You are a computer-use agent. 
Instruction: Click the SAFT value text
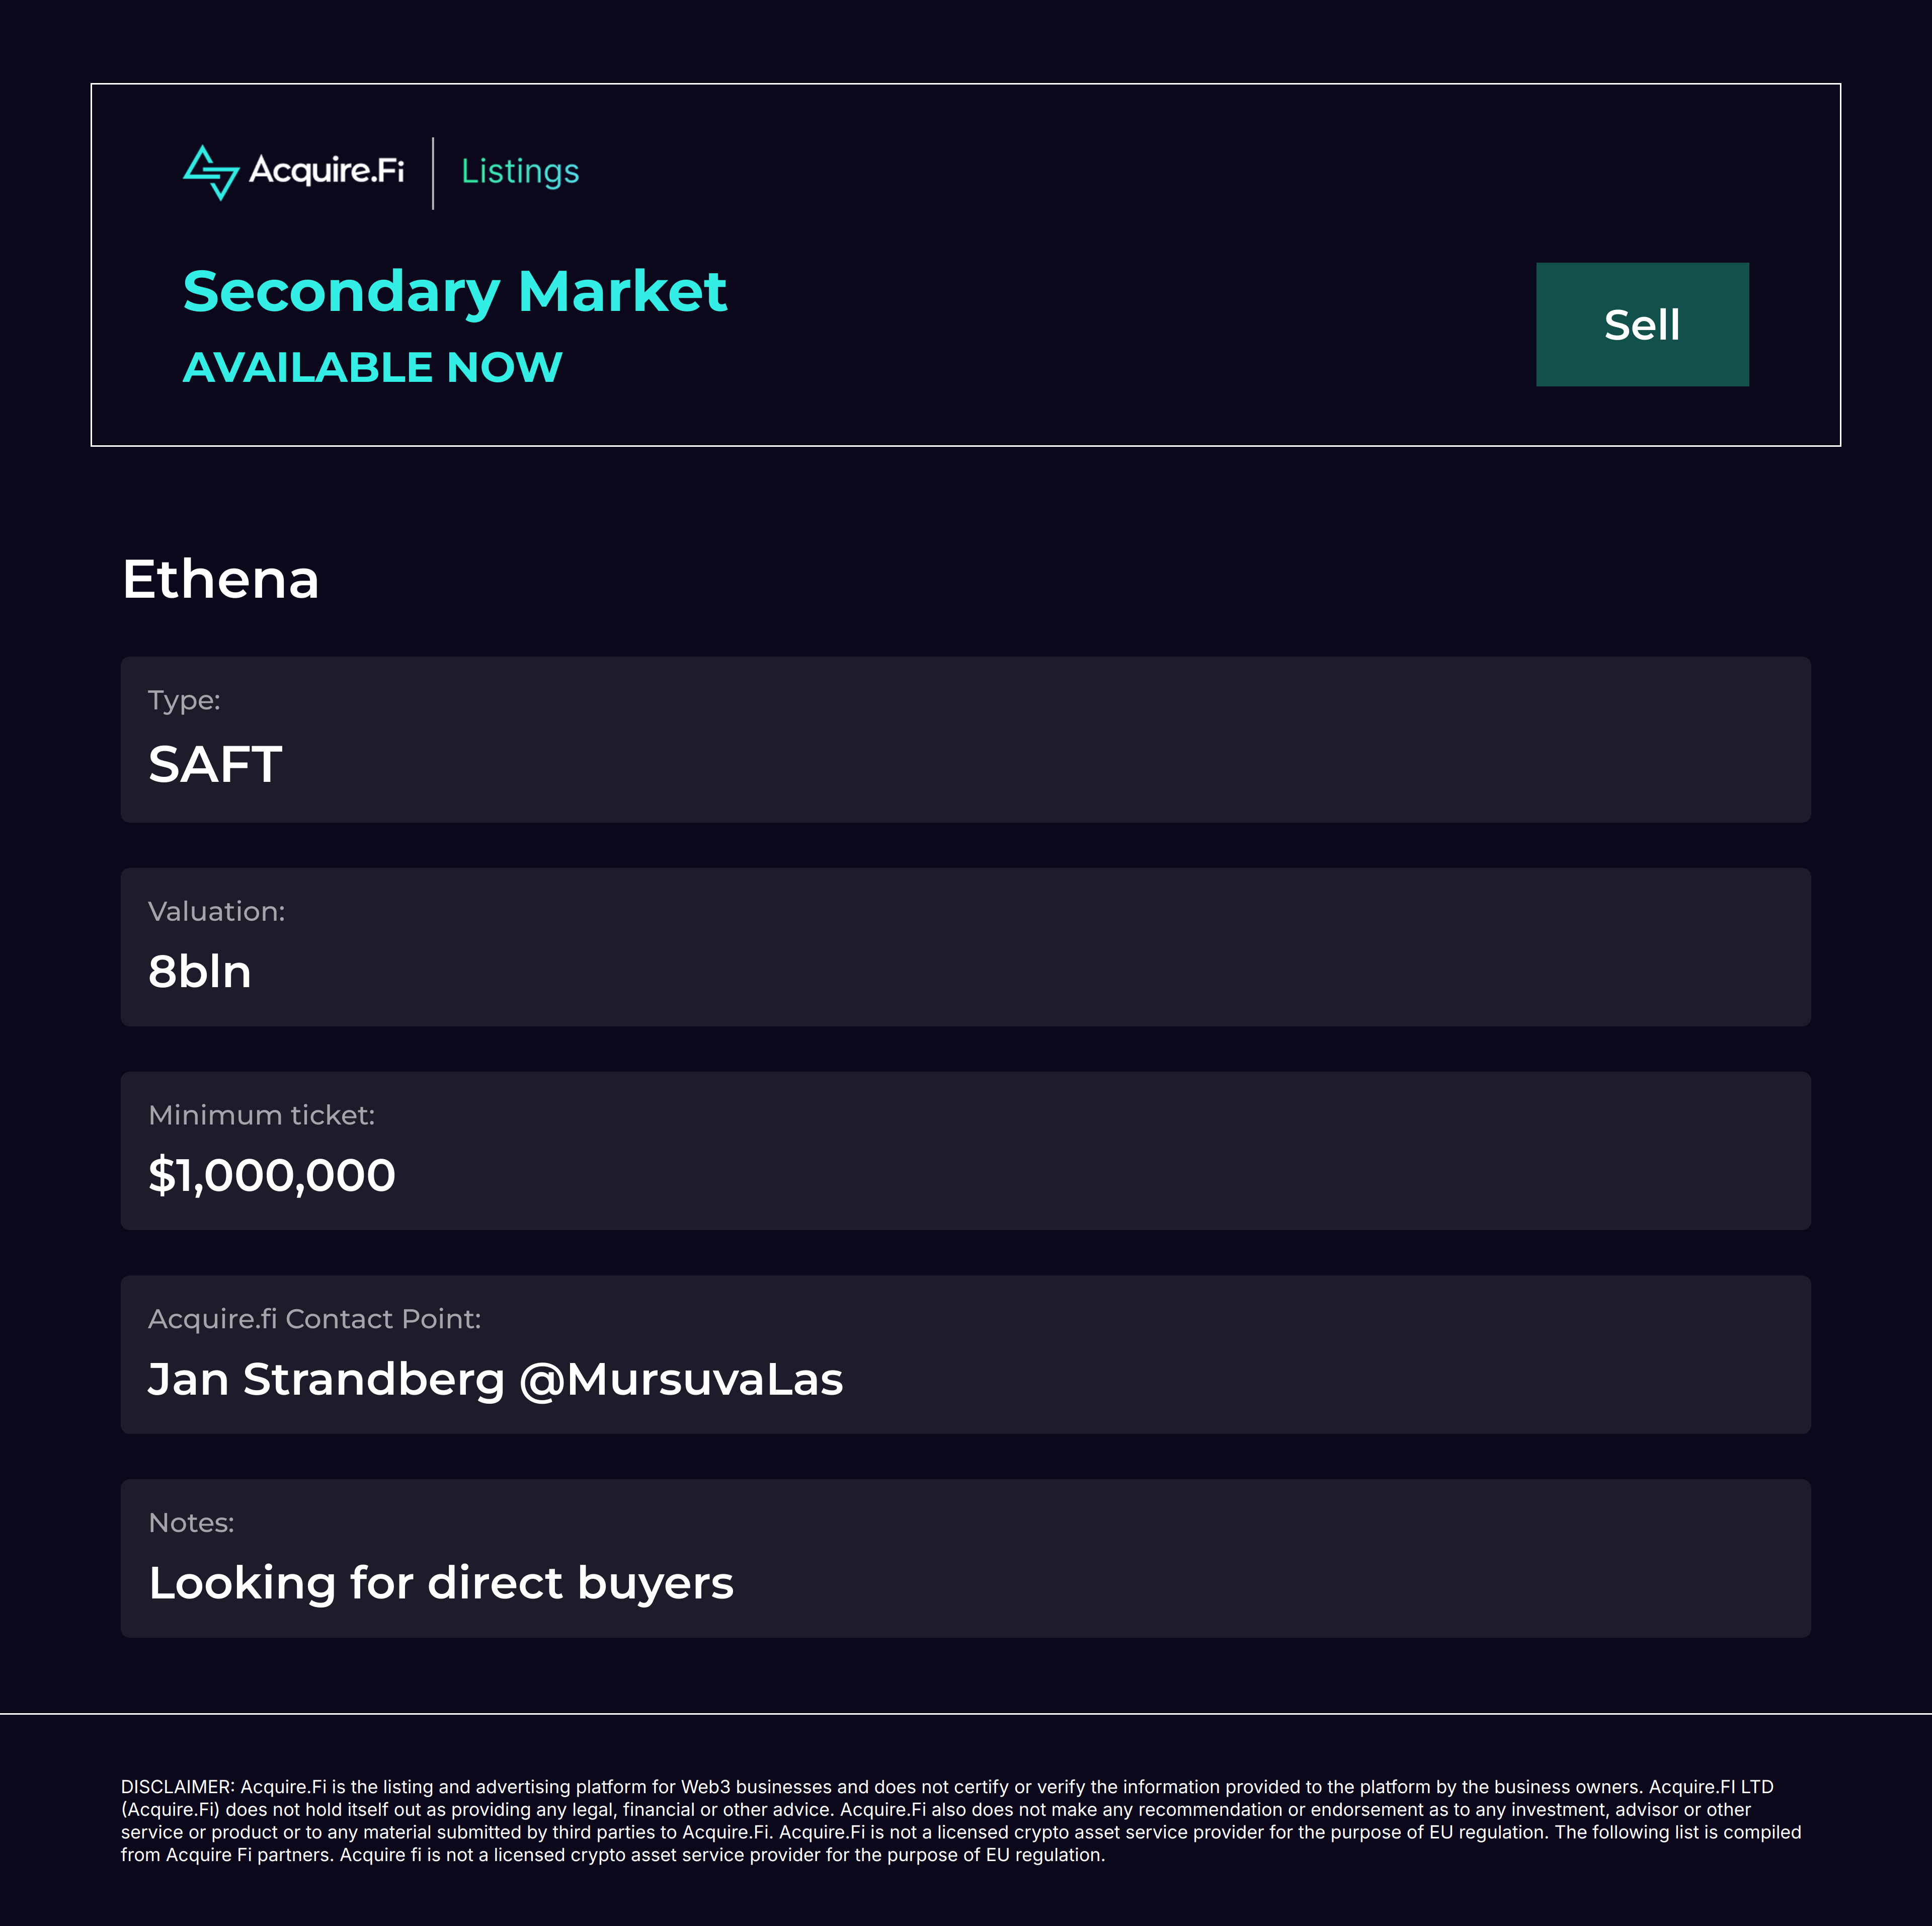pos(215,765)
